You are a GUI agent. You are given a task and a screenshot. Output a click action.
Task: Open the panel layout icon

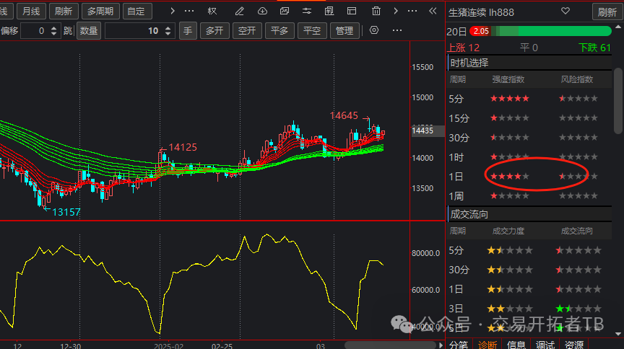tap(352, 11)
